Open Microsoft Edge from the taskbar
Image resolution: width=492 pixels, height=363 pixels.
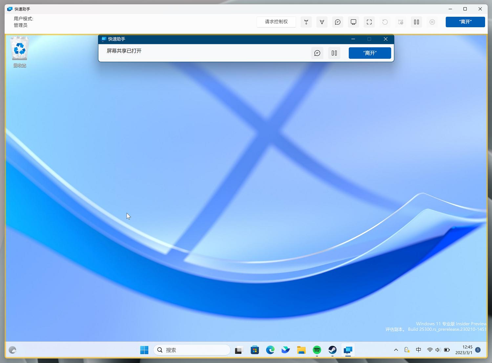270,350
